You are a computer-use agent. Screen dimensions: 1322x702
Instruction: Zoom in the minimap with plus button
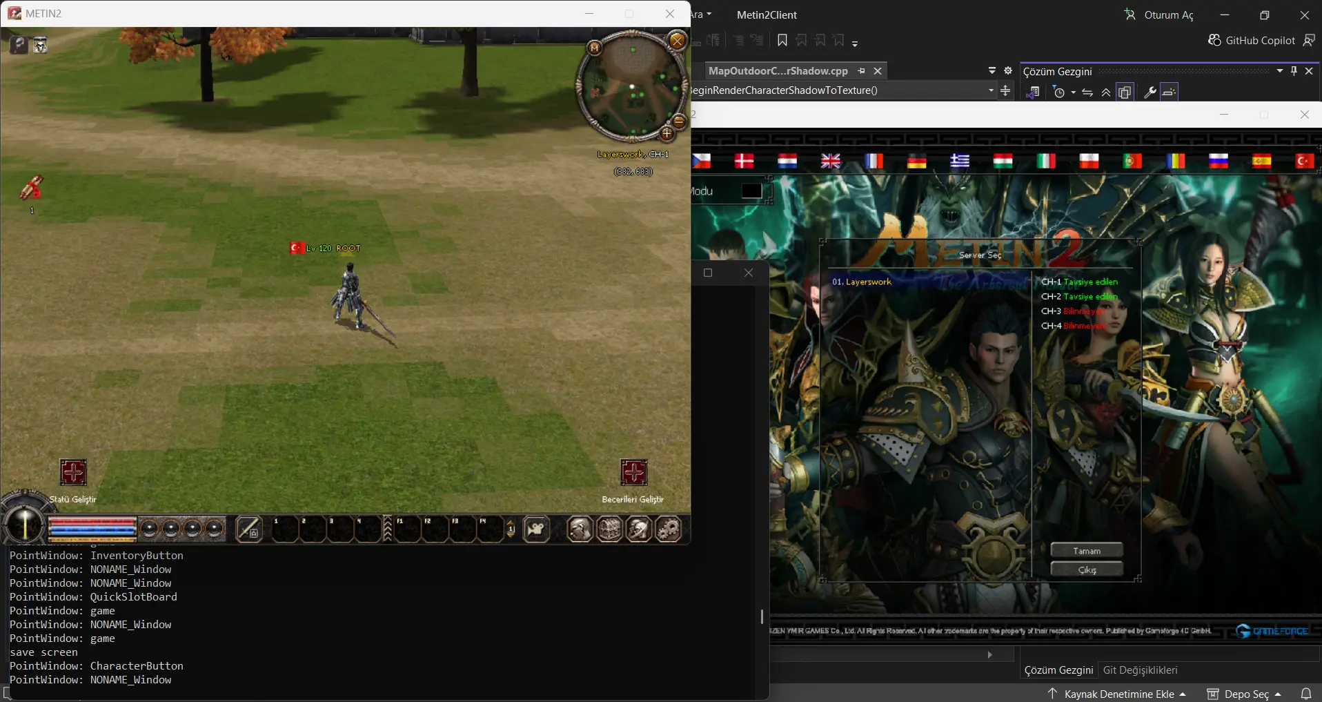[667, 134]
